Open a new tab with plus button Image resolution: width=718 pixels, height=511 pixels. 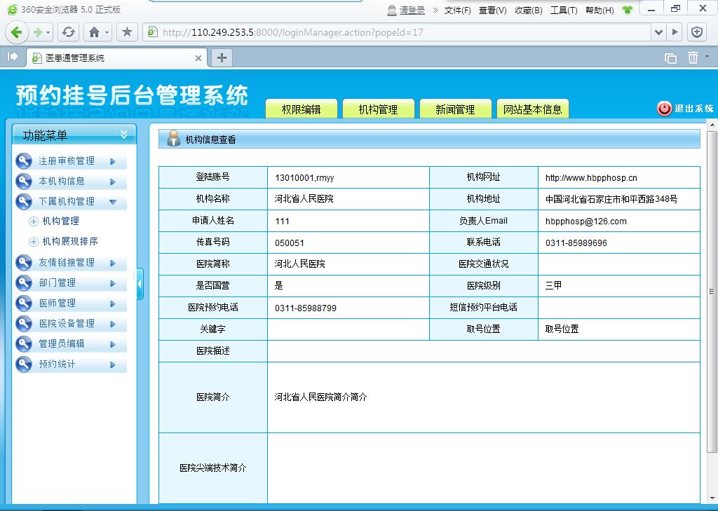[x=222, y=57]
